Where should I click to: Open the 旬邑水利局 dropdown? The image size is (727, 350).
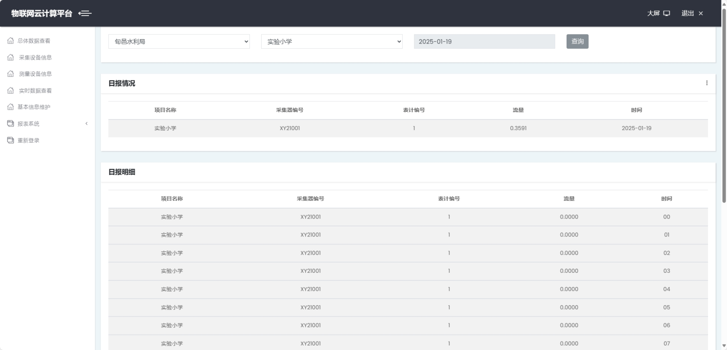(x=179, y=41)
